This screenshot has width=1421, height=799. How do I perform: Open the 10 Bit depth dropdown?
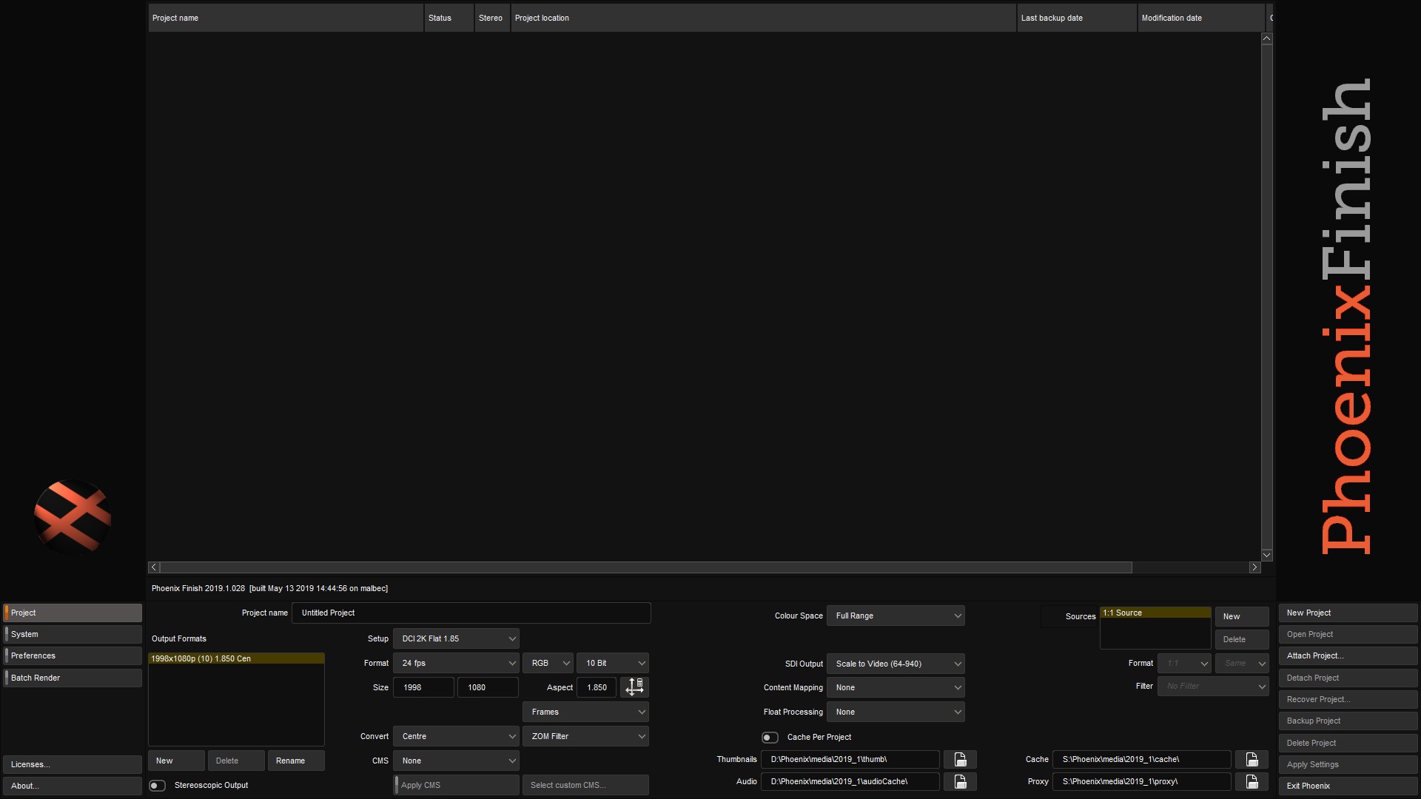click(x=613, y=663)
